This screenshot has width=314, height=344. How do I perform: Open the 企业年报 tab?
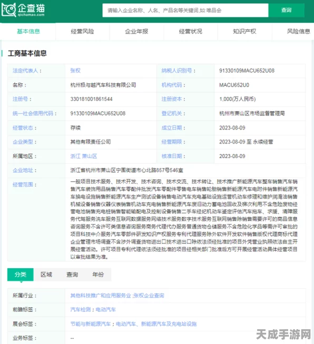click(136, 32)
